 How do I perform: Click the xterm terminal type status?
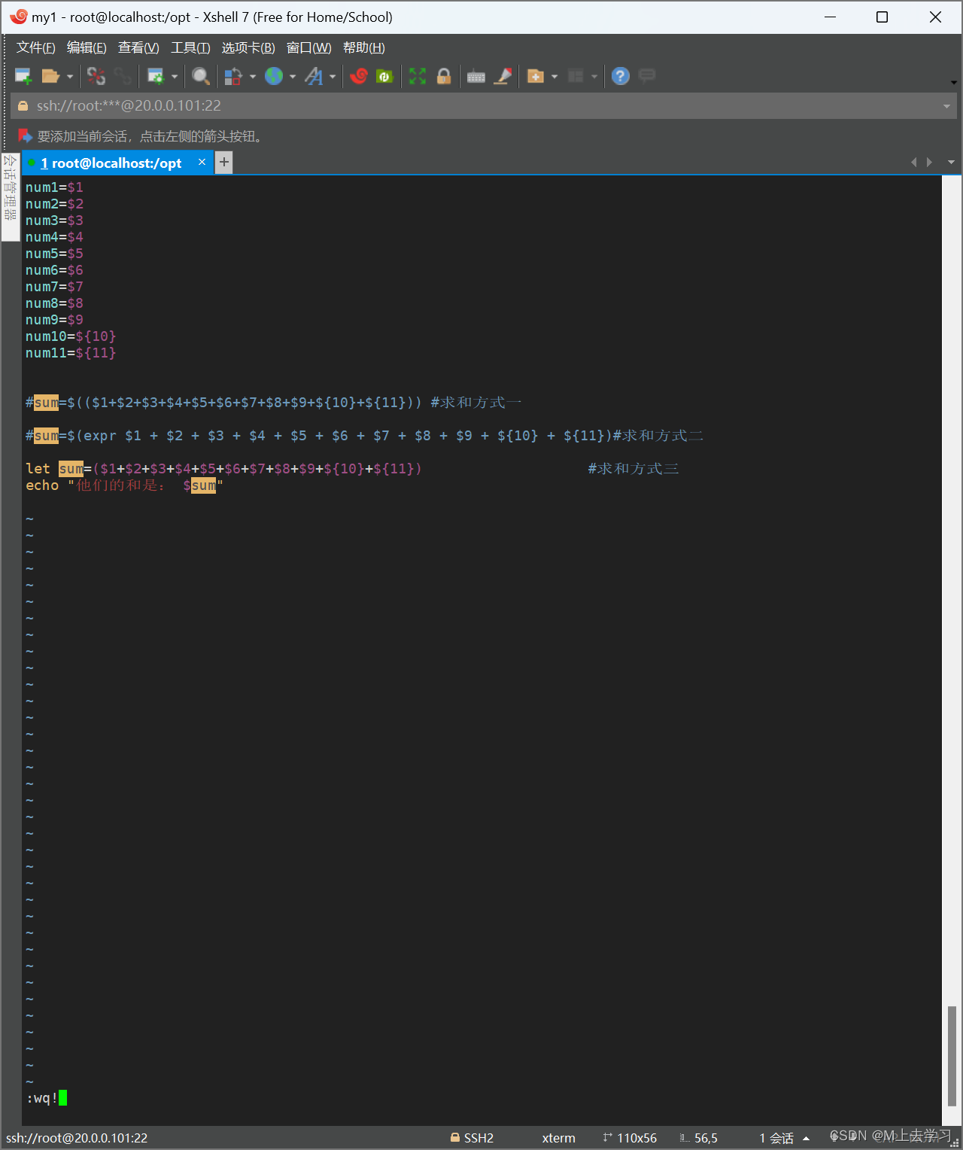[x=558, y=1138]
